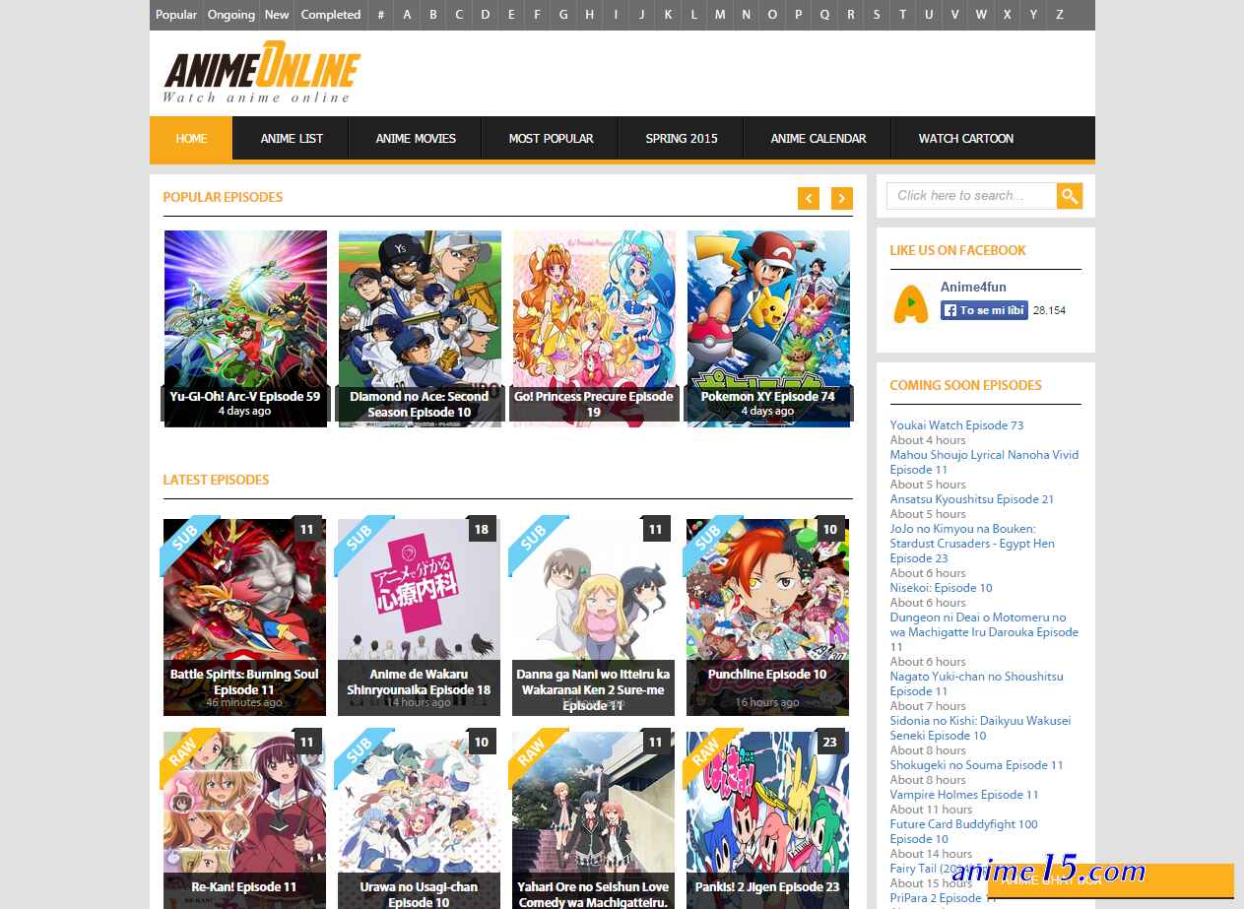Viewport: 1244px width, 909px height.
Task: Open Anime de Wakaru Shinryounaika Episode 18
Action: coord(419,617)
